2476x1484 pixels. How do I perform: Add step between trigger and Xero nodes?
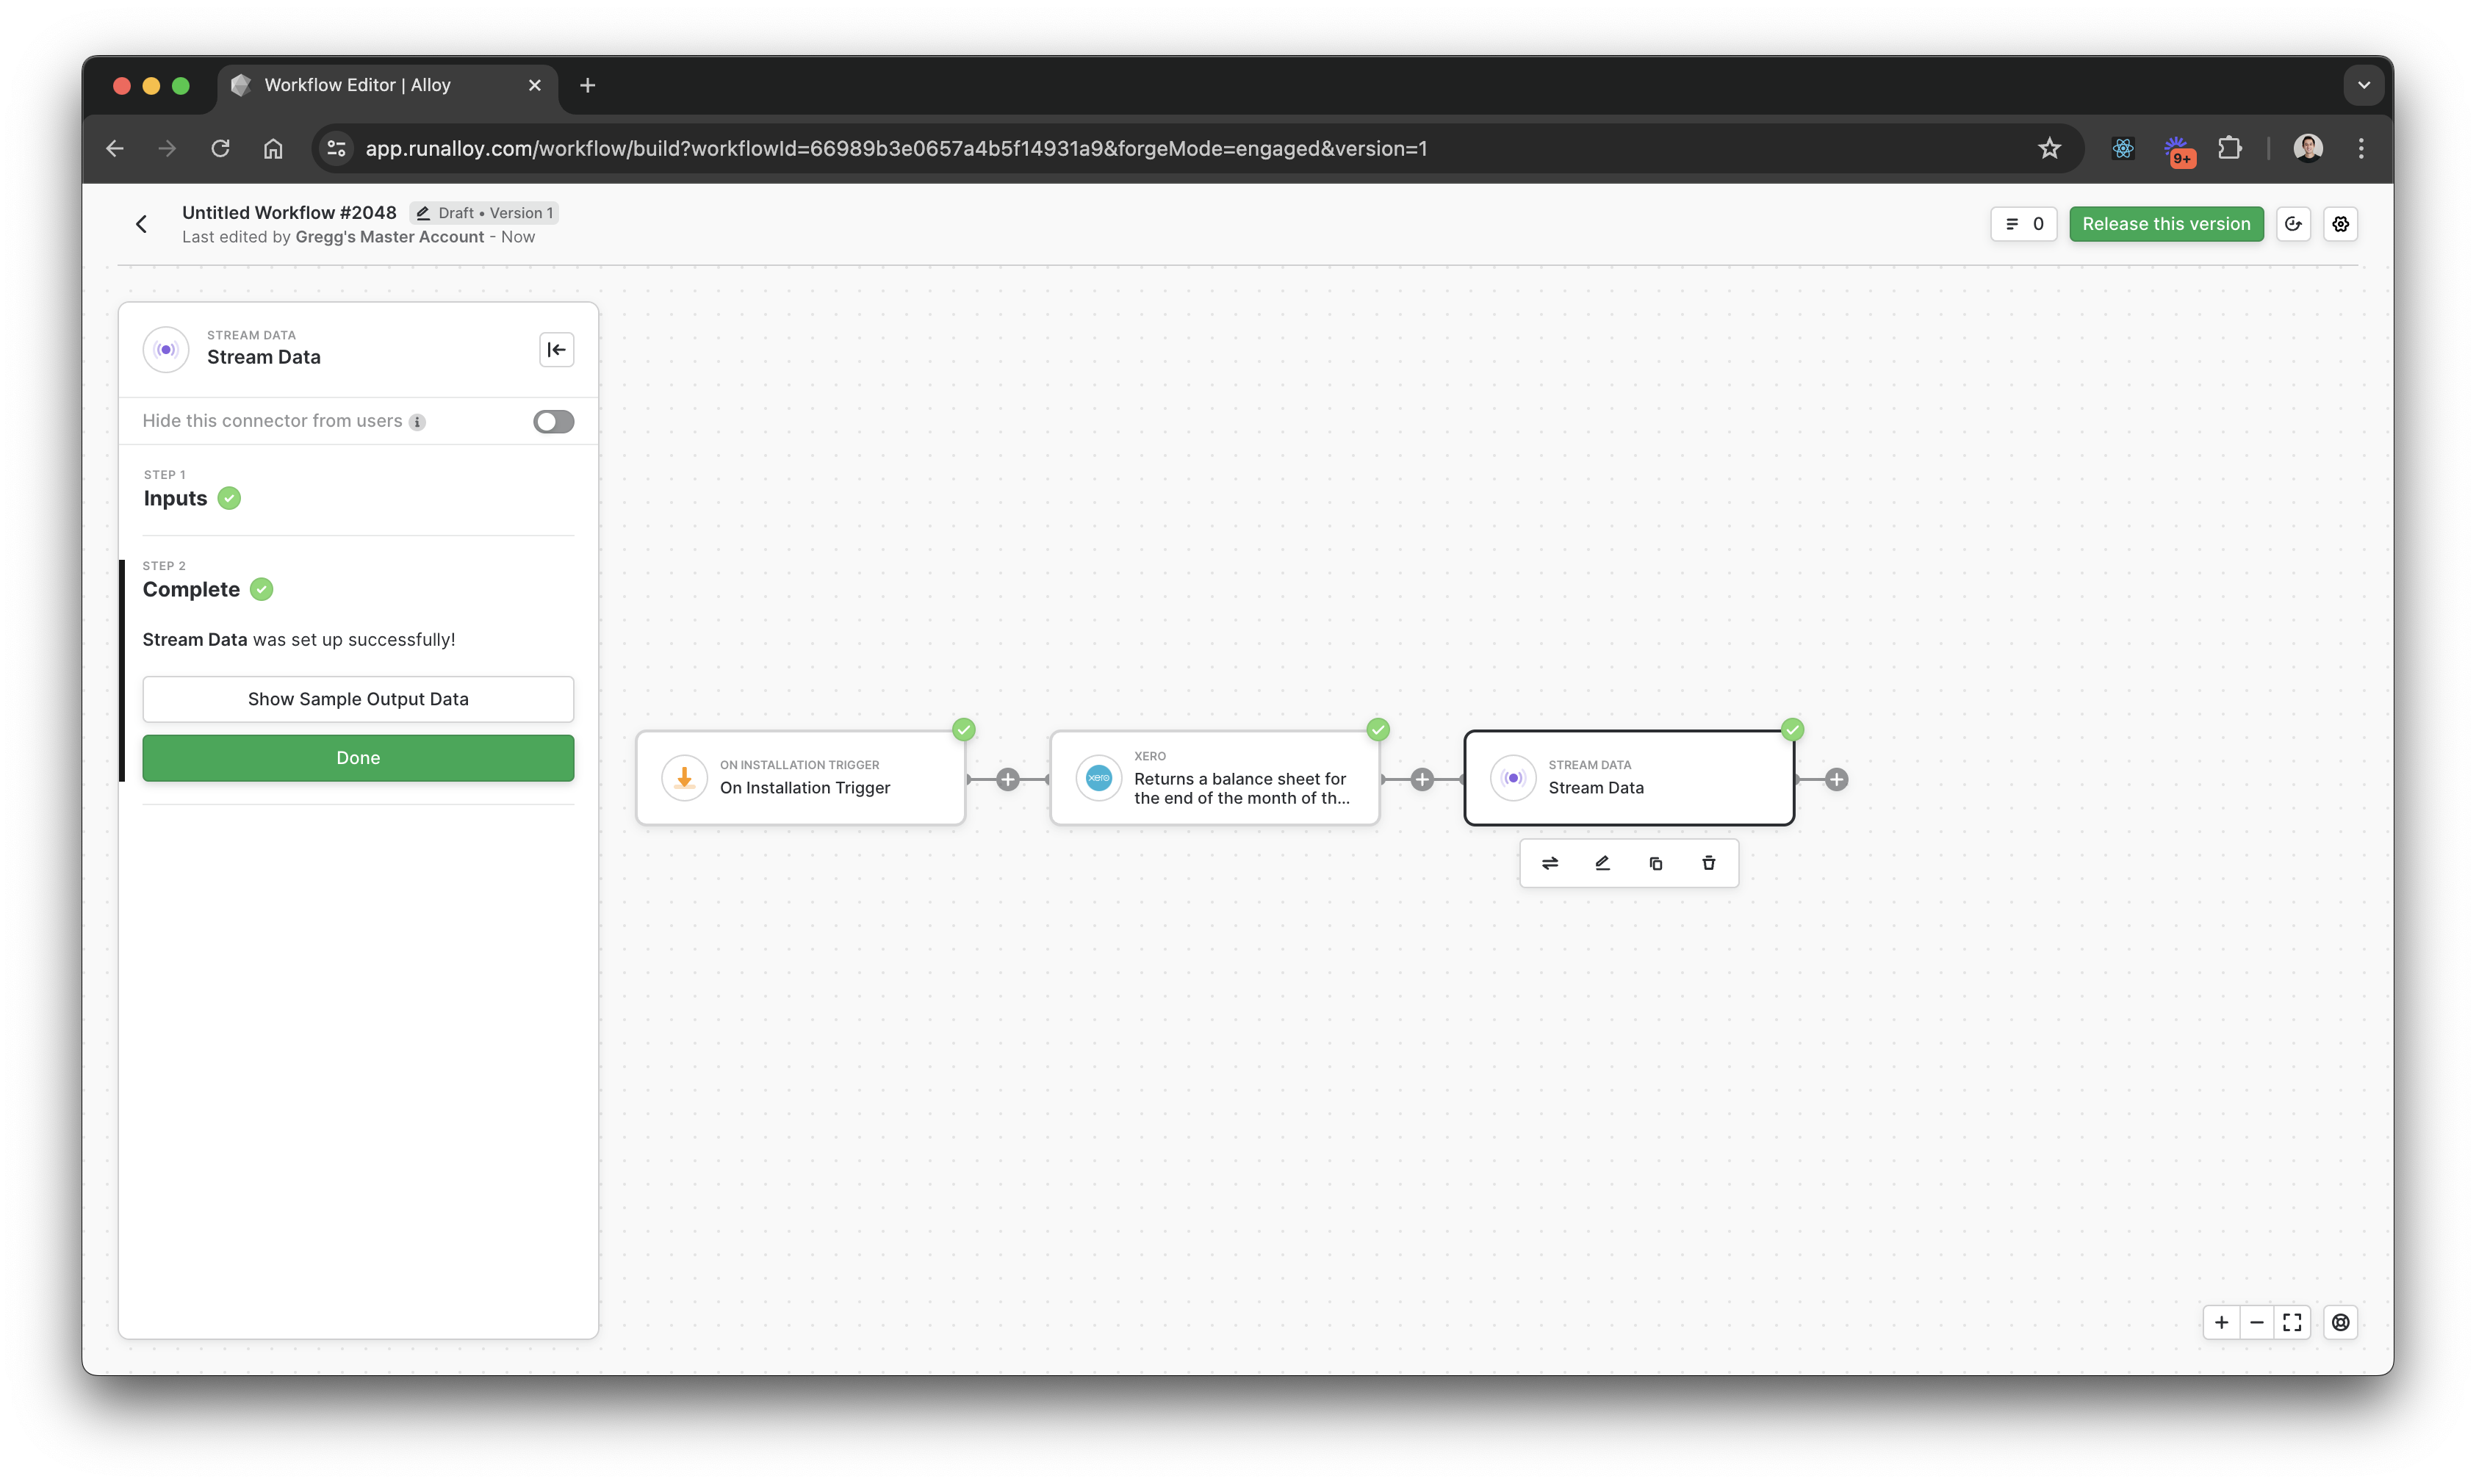(x=1007, y=779)
